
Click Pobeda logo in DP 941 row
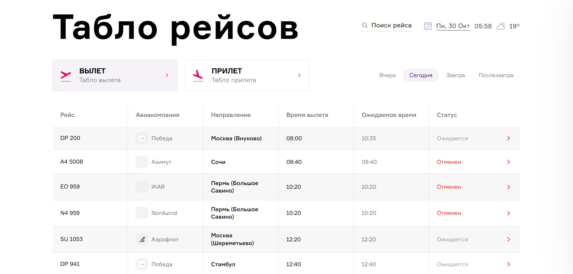point(142,264)
